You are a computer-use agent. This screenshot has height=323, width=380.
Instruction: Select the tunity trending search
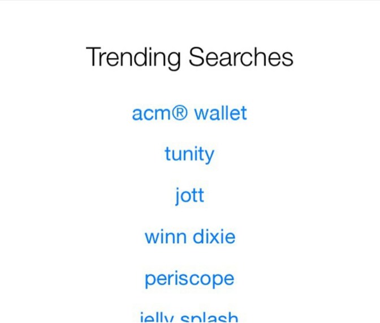[x=189, y=154]
